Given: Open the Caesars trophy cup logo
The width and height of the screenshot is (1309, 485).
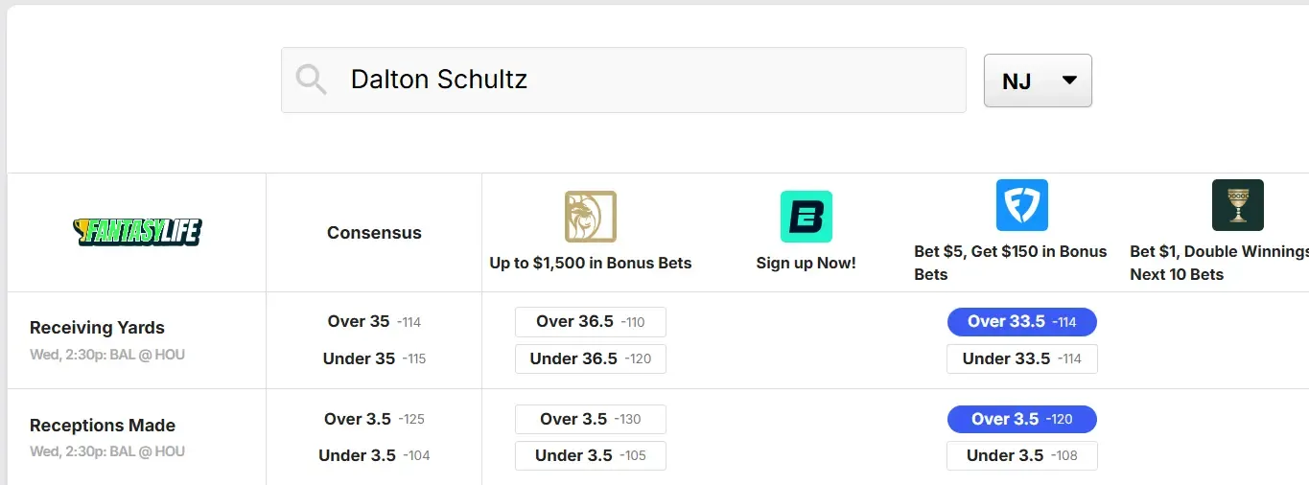Looking at the screenshot, I should tap(1237, 205).
